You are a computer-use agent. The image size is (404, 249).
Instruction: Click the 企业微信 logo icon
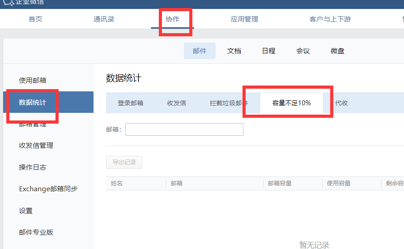(x=9, y=3)
